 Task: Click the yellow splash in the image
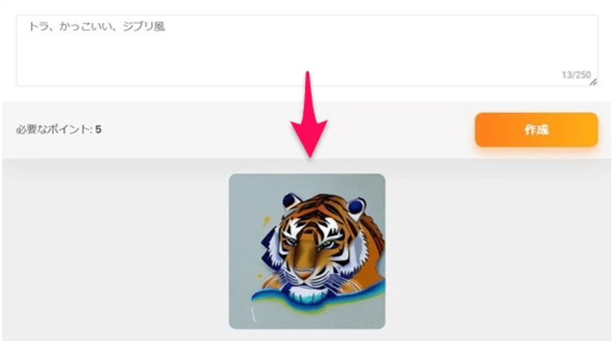point(266,222)
